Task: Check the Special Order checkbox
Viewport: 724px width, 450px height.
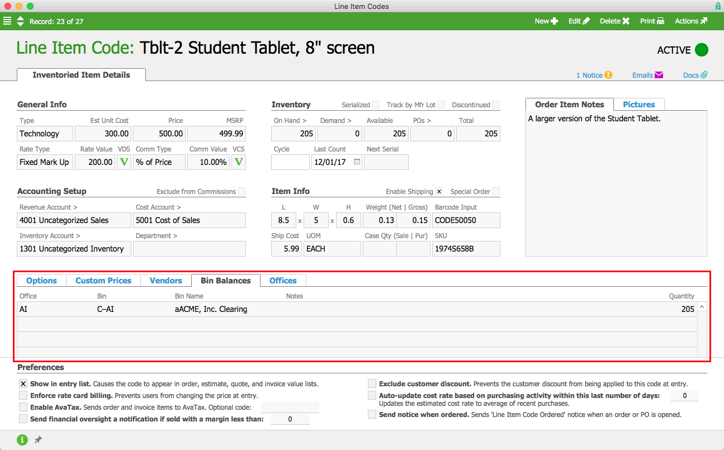Action: 496,191
